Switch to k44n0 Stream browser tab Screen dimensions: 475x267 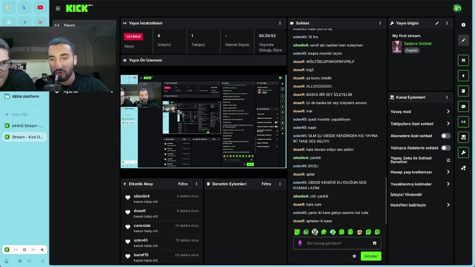pos(24,126)
